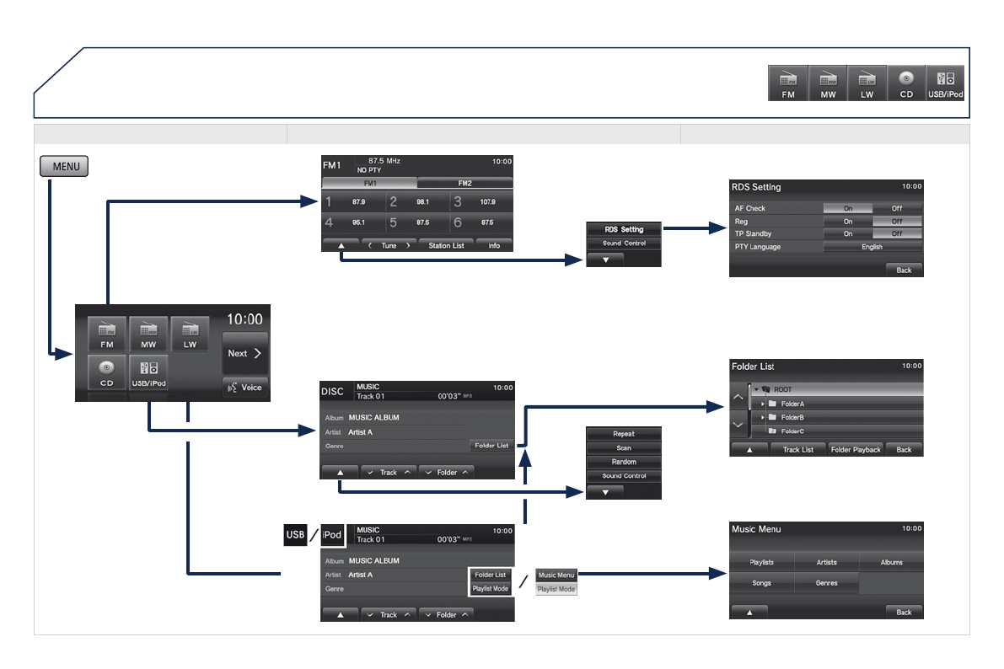1004x669 pixels.
Task: Tap MW radio icon on main menu screen
Action: click(148, 334)
